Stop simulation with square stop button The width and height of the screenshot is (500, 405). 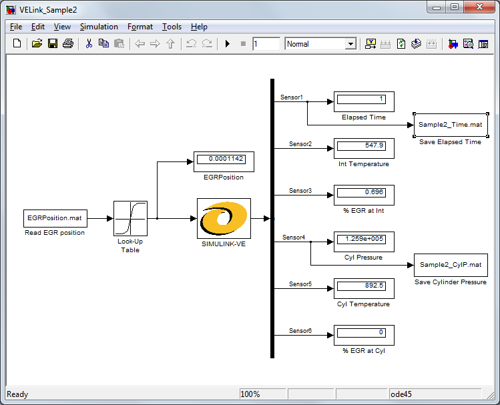click(x=243, y=43)
